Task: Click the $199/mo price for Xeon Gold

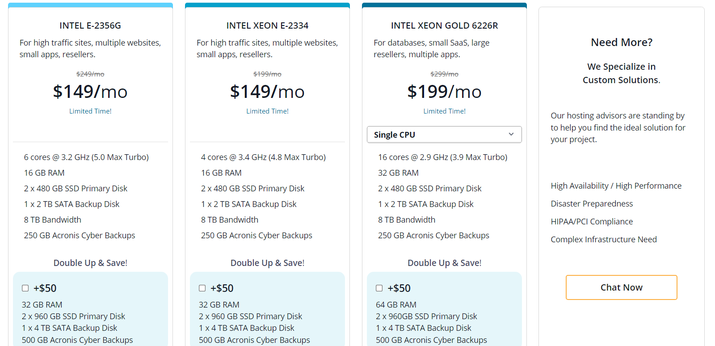Action: (445, 92)
